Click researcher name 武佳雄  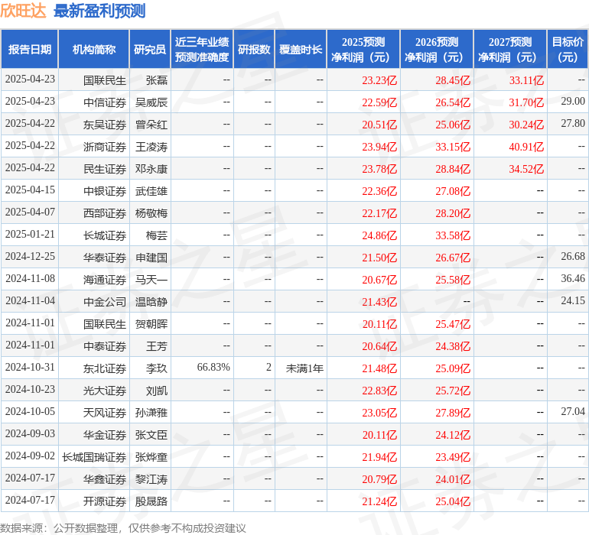click(x=151, y=191)
